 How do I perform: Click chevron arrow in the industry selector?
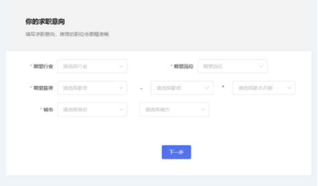[x=121, y=66]
